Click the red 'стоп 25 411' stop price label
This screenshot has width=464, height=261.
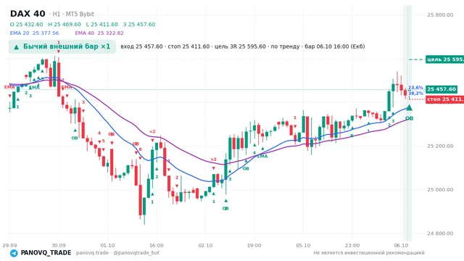[x=444, y=99]
